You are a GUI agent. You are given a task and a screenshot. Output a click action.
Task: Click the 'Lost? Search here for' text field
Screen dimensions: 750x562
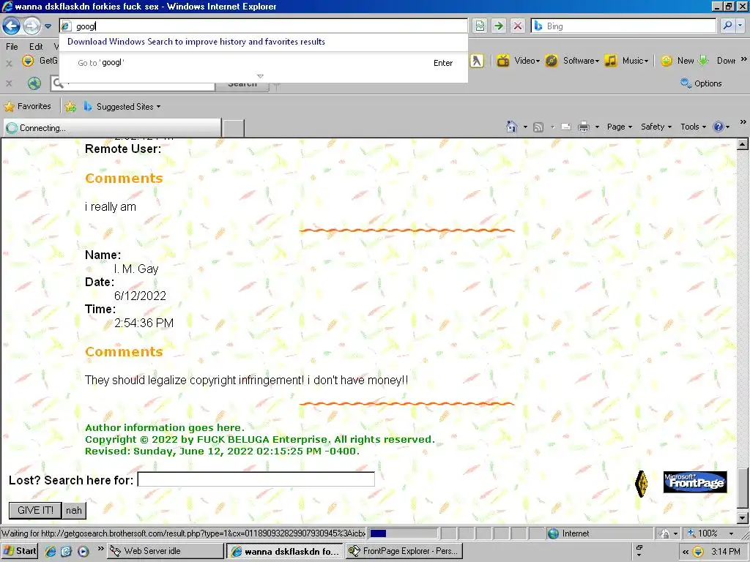tap(256, 479)
